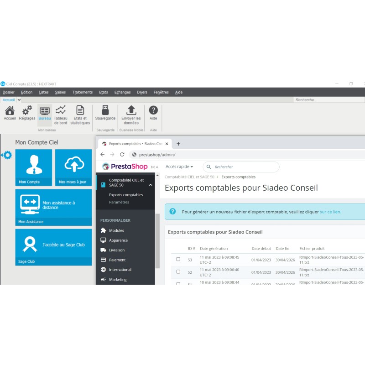Viewport: 365px width, 365px height.
Task: Click the Marketing megaphone icon
Action: tap(104, 279)
